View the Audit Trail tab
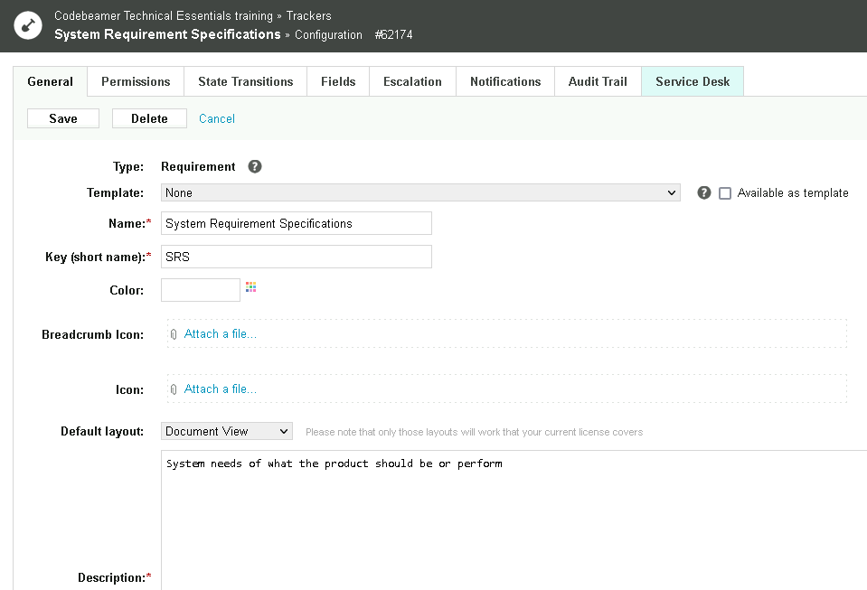 pos(598,81)
